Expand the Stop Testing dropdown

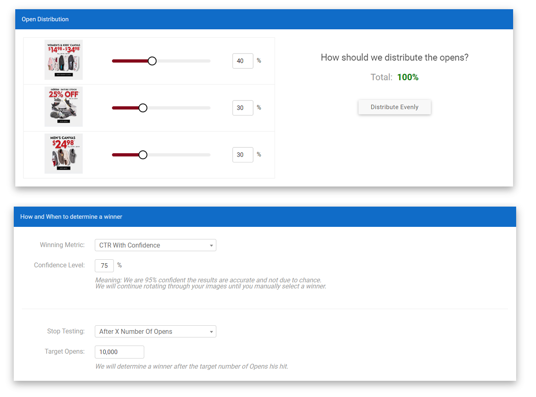155,331
